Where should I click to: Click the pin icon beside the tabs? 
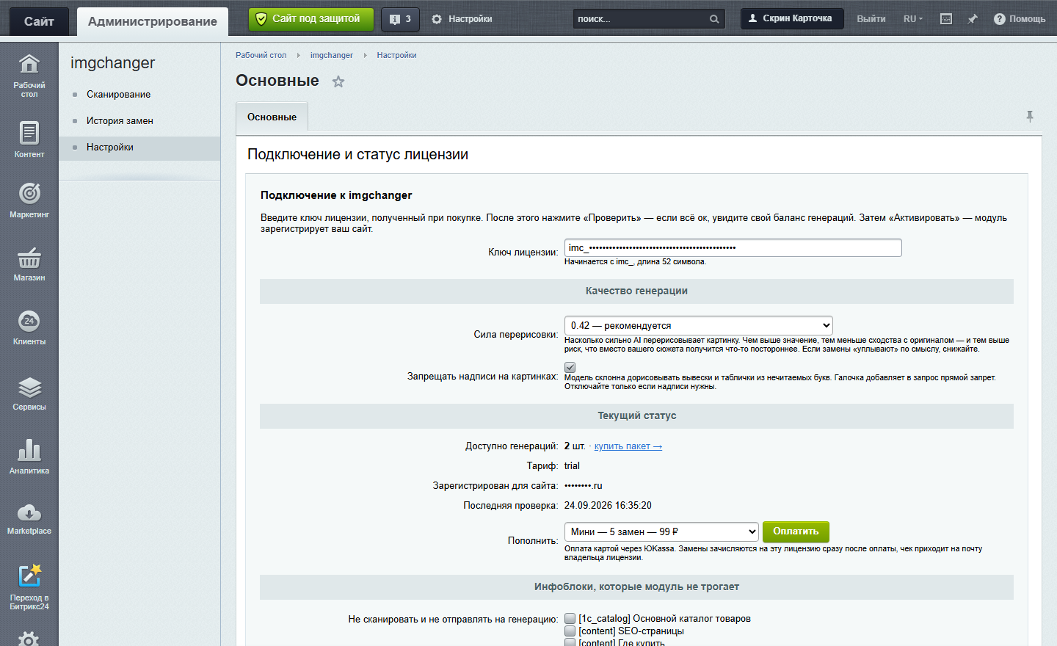(1030, 116)
